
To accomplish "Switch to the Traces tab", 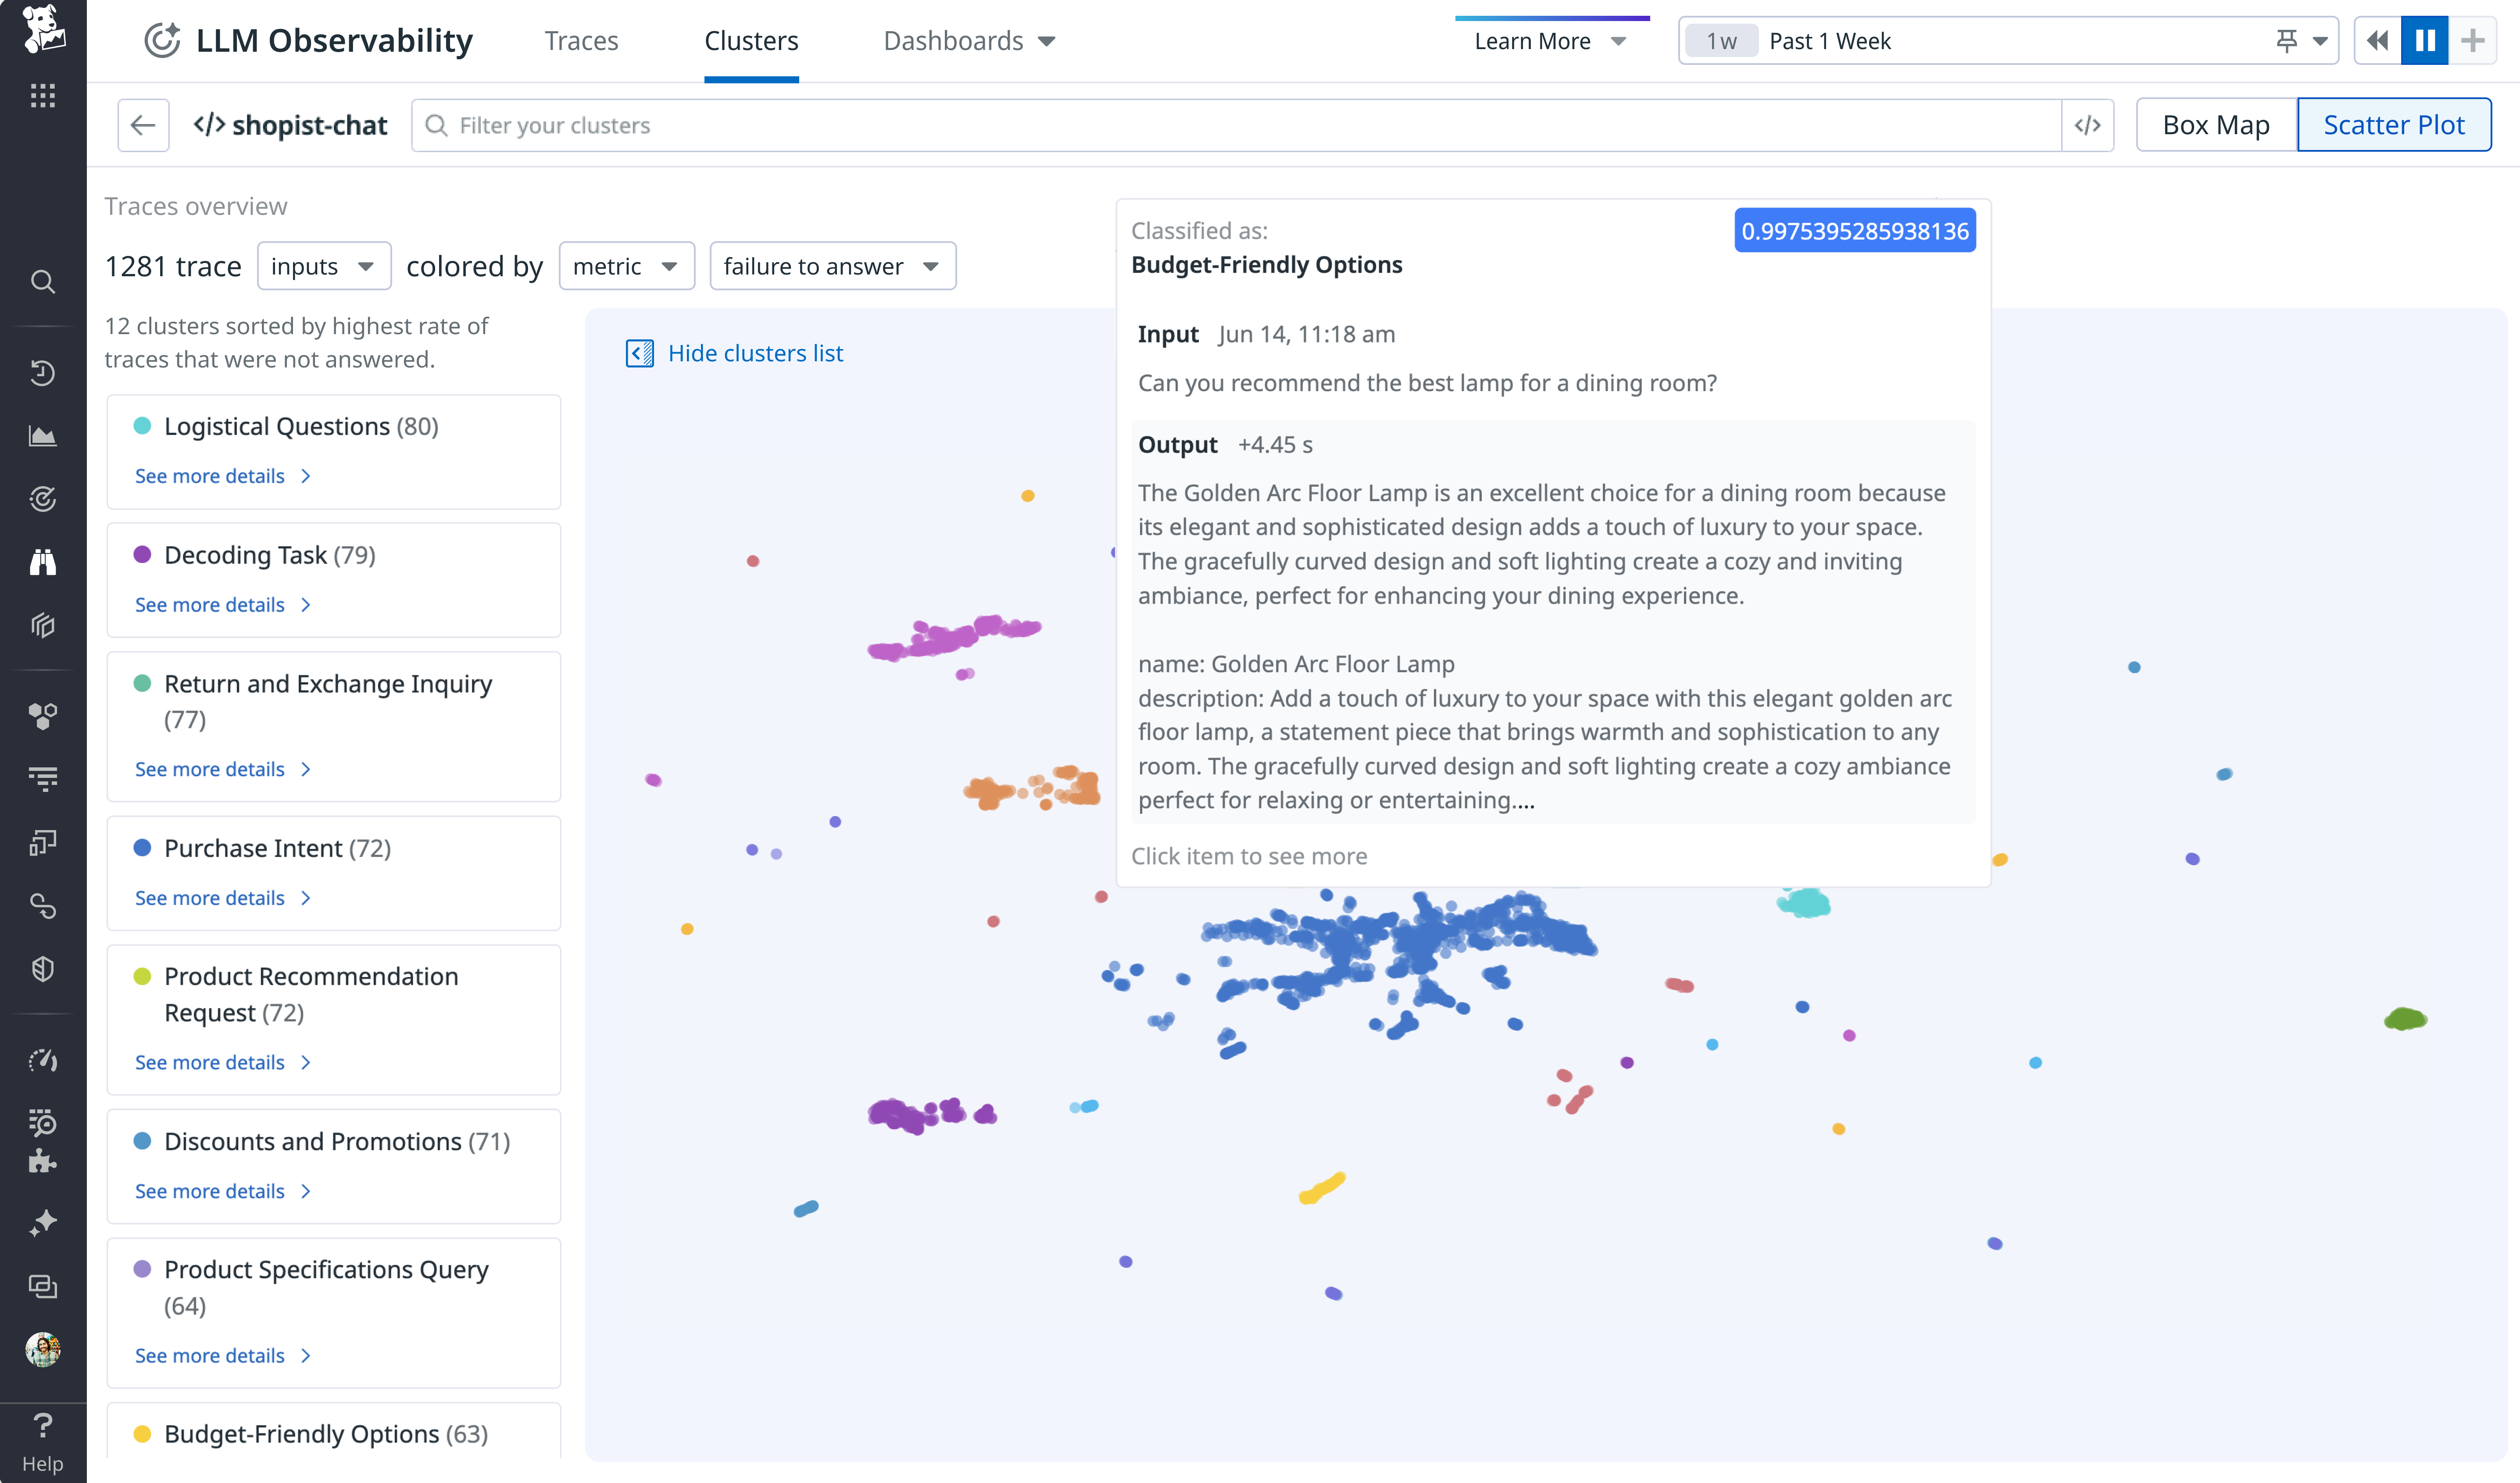I will [581, 40].
